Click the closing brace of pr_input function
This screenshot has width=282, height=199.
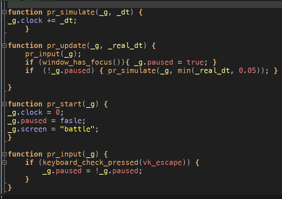(10, 188)
